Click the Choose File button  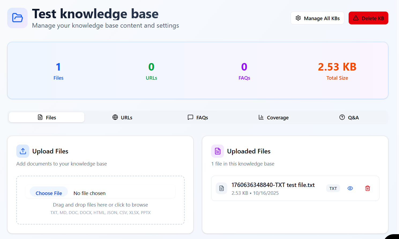[x=49, y=193]
